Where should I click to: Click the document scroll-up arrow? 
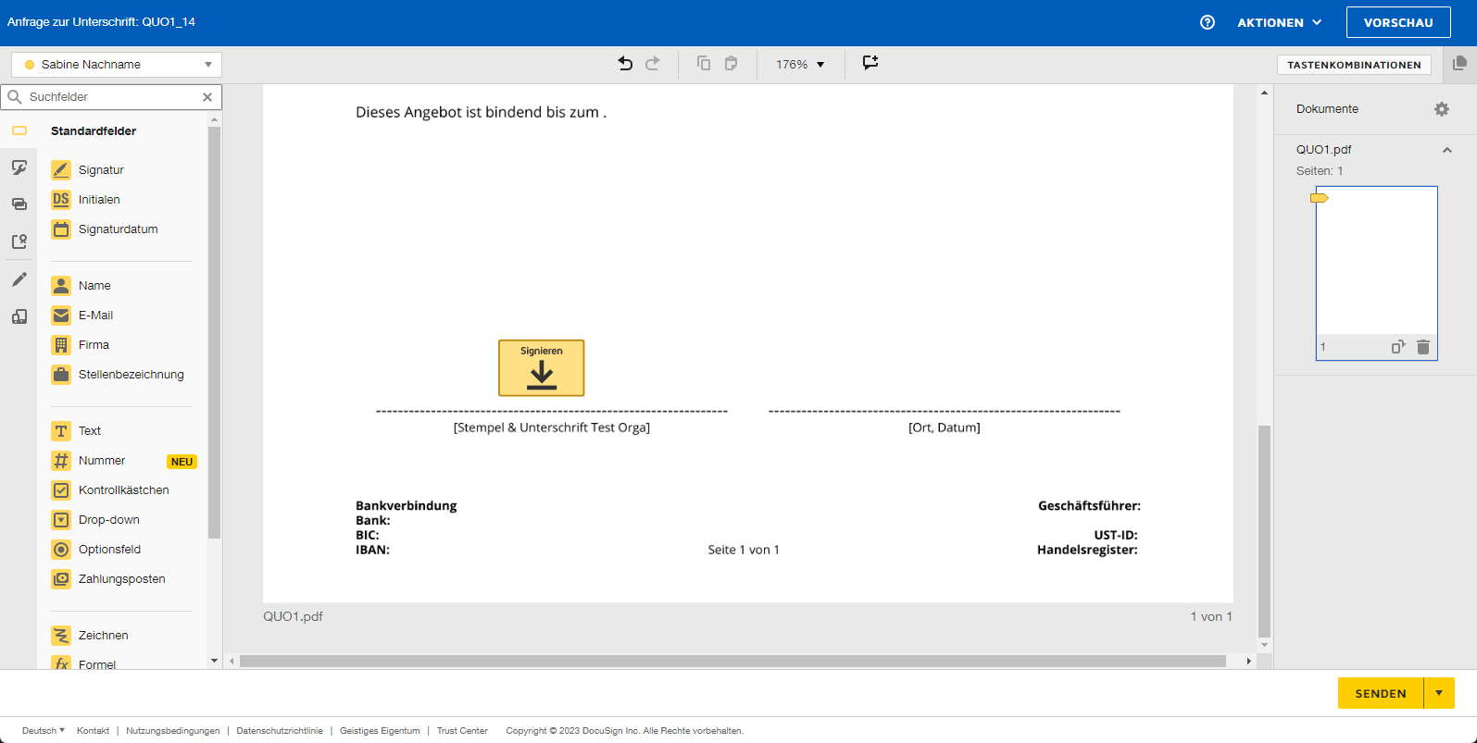click(x=1264, y=93)
